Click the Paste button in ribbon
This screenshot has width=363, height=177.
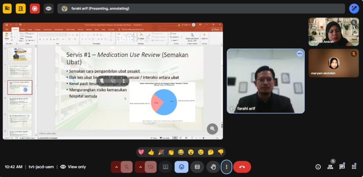7,37
